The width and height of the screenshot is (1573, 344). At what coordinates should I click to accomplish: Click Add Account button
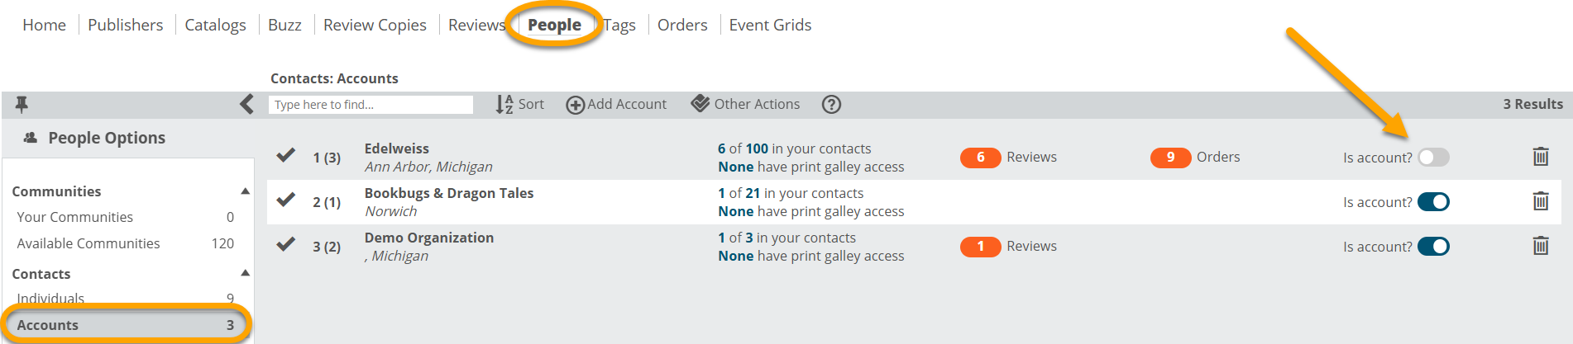616,104
